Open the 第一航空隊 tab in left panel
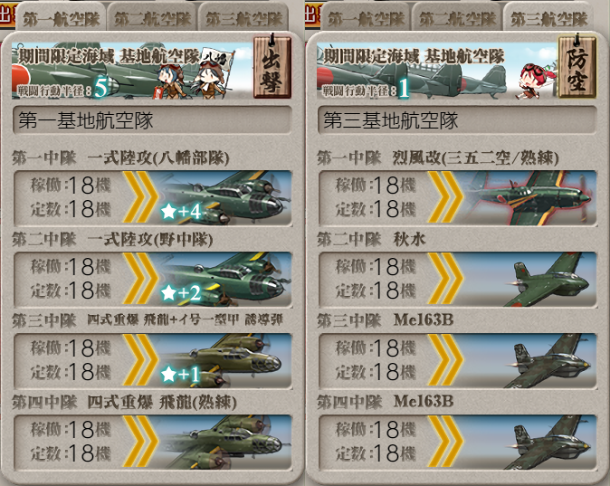The image size is (610, 486). pos(61,18)
